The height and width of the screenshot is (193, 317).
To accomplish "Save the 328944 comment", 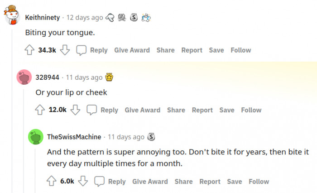I will (227, 110).
